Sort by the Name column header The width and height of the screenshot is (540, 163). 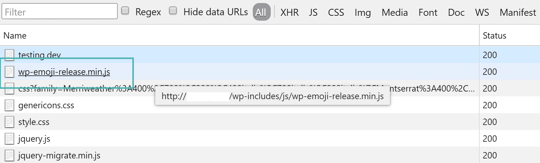[15, 36]
